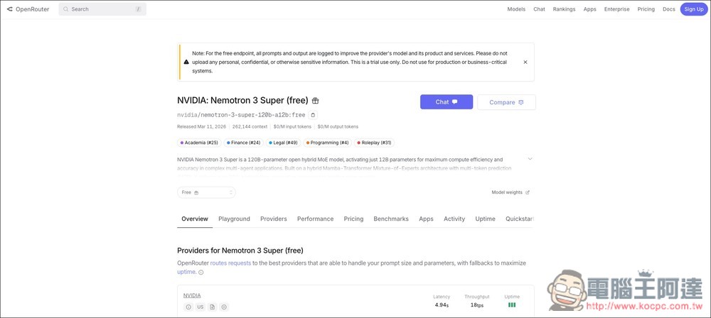Switch to the Performance tab
The height and width of the screenshot is (318, 711).
pyautogui.click(x=315, y=219)
